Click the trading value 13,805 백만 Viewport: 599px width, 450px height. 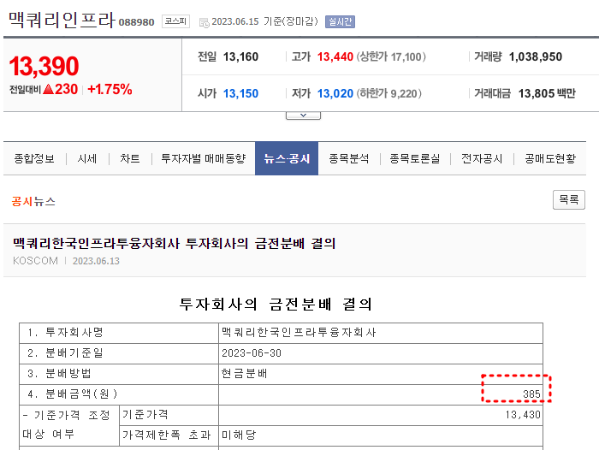(547, 93)
